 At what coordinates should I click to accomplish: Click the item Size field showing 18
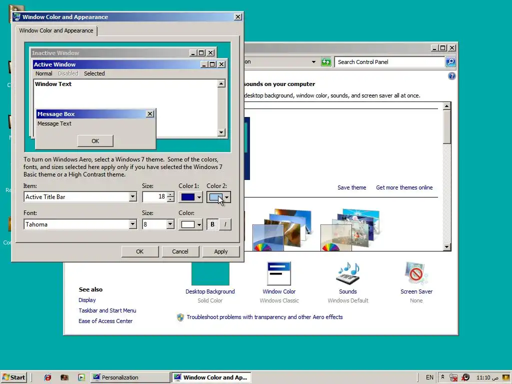click(x=155, y=196)
